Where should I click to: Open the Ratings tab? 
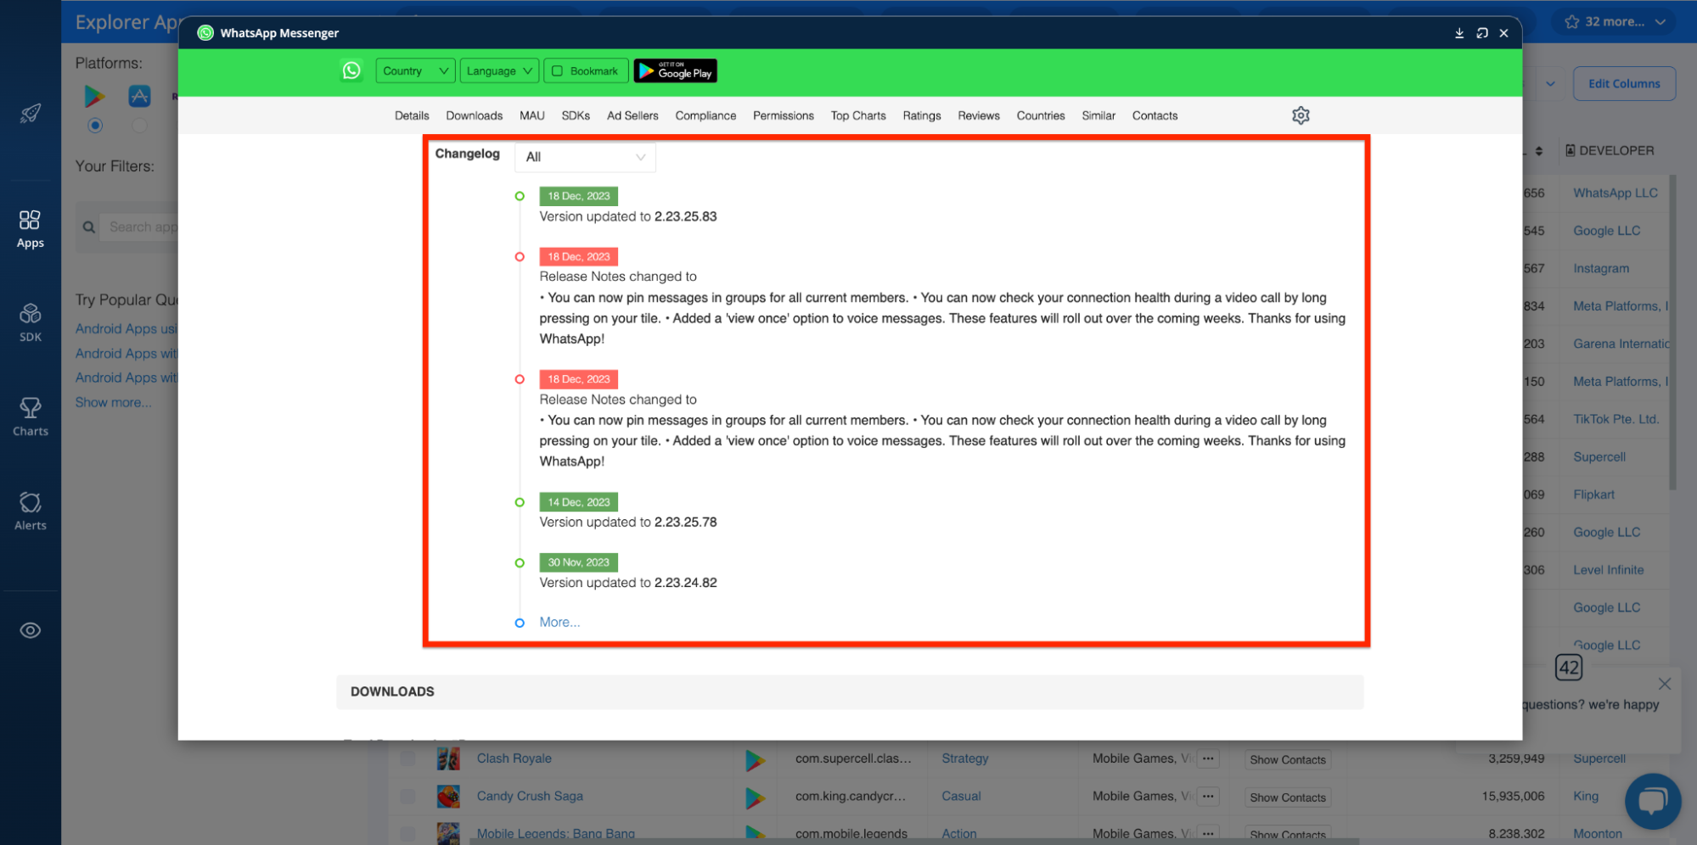click(x=922, y=115)
